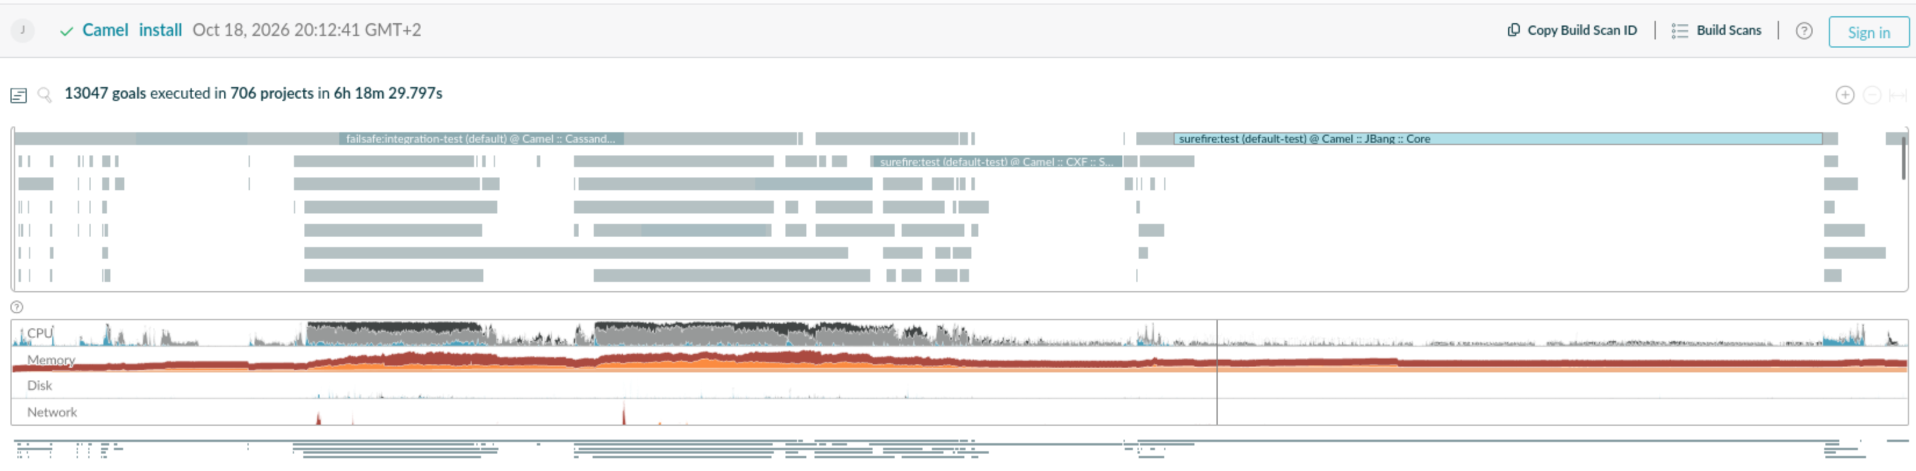This screenshot has width=1916, height=471.
Task: Open the timeline details list icon
Action: click(19, 95)
